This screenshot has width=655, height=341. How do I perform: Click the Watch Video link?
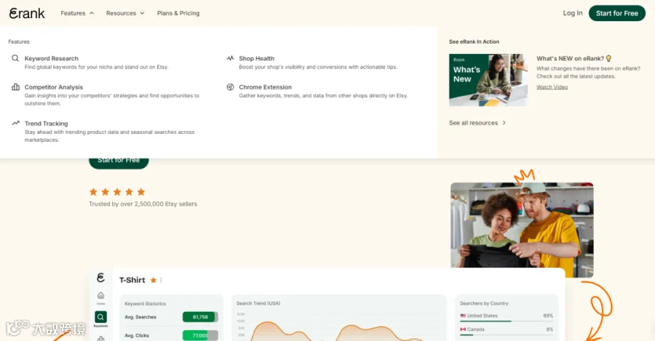pyautogui.click(x=552, y=87)
